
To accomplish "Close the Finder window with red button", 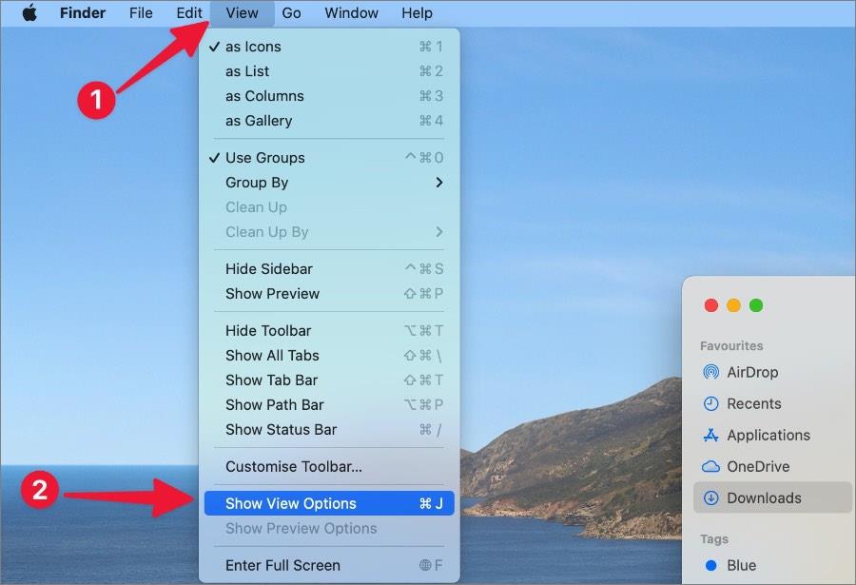I will (710, 305).
